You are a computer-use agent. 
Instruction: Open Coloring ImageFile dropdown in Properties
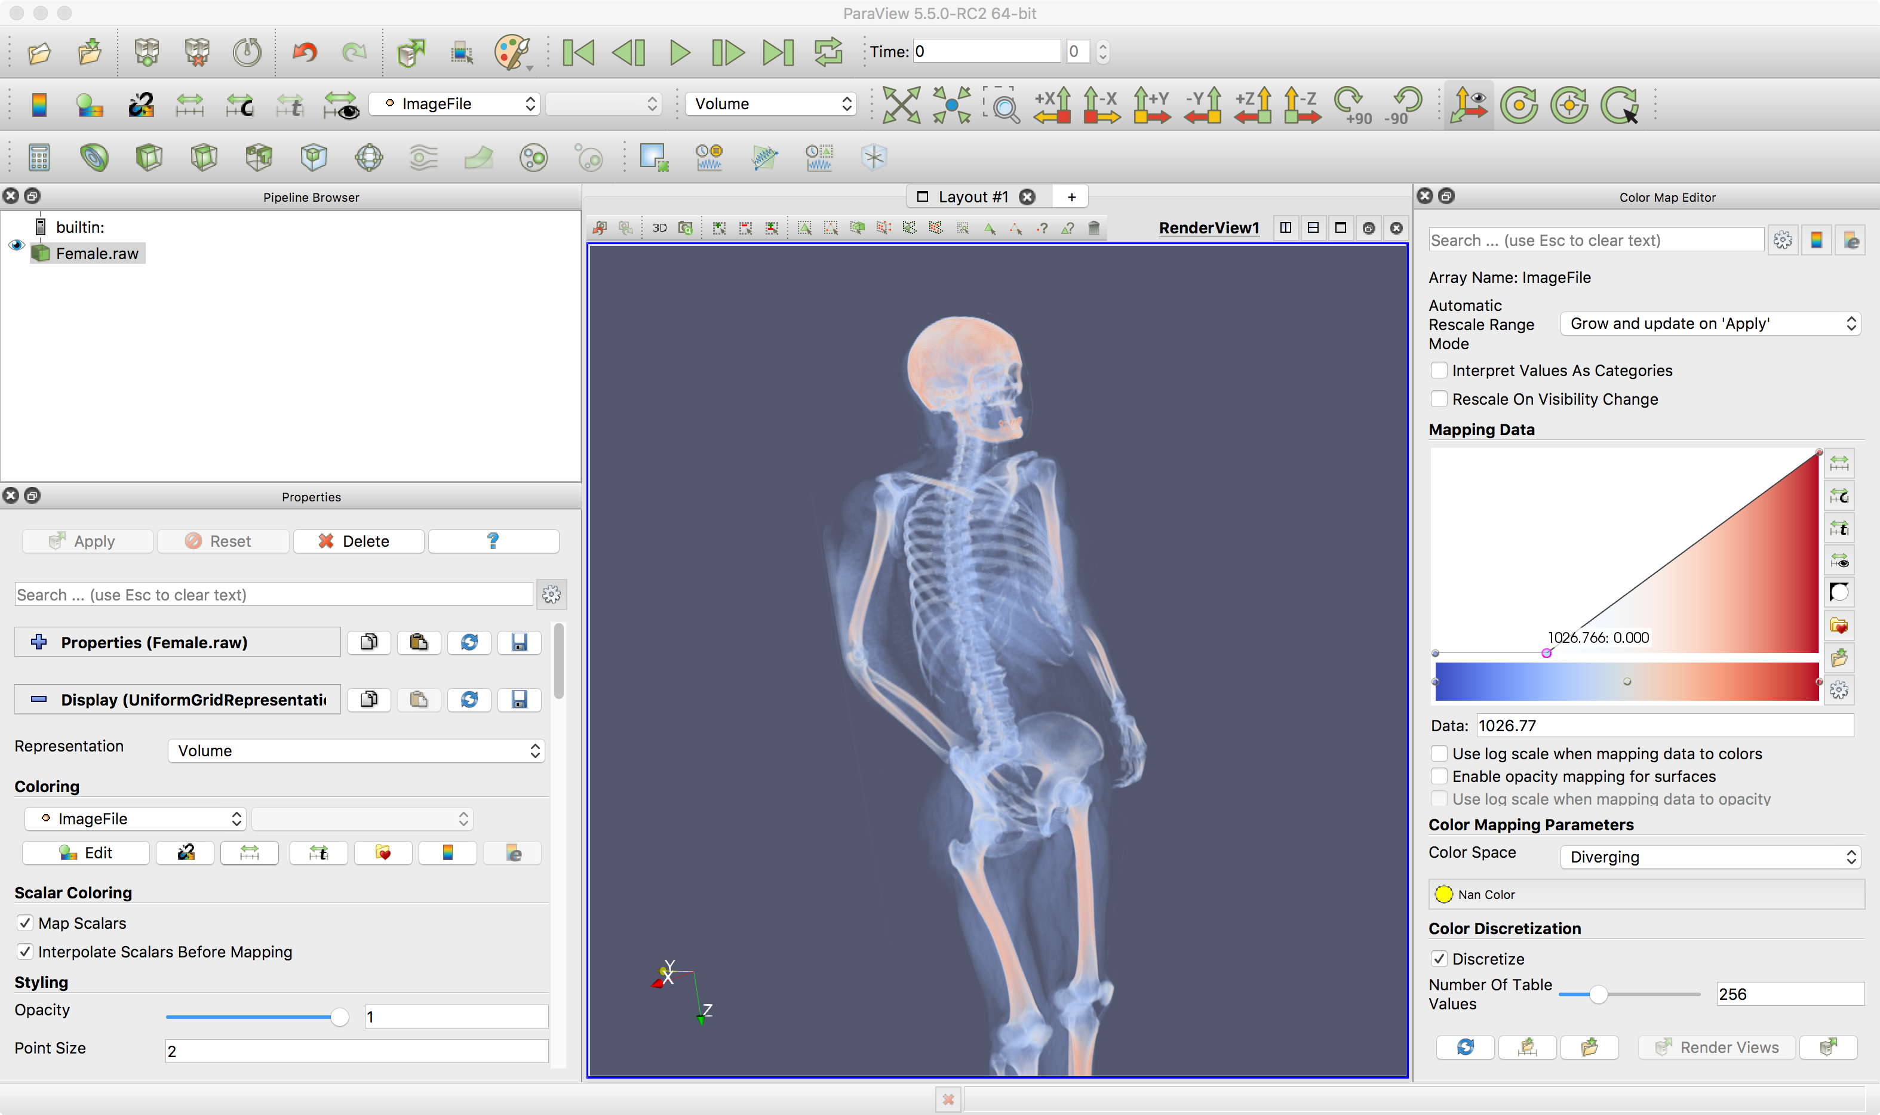point(136,819)
